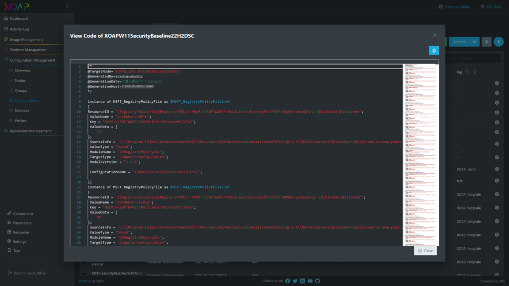Open Image Management in the sidebar
Image resolution: width=509 pixels, height=286 pixels.
click(26, 40)
